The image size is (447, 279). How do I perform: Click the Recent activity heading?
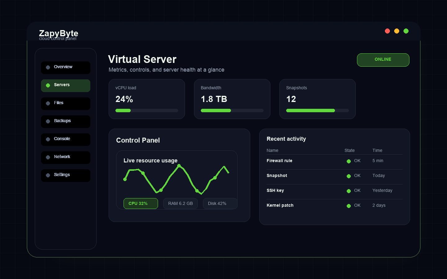click(x=286, y=139)
